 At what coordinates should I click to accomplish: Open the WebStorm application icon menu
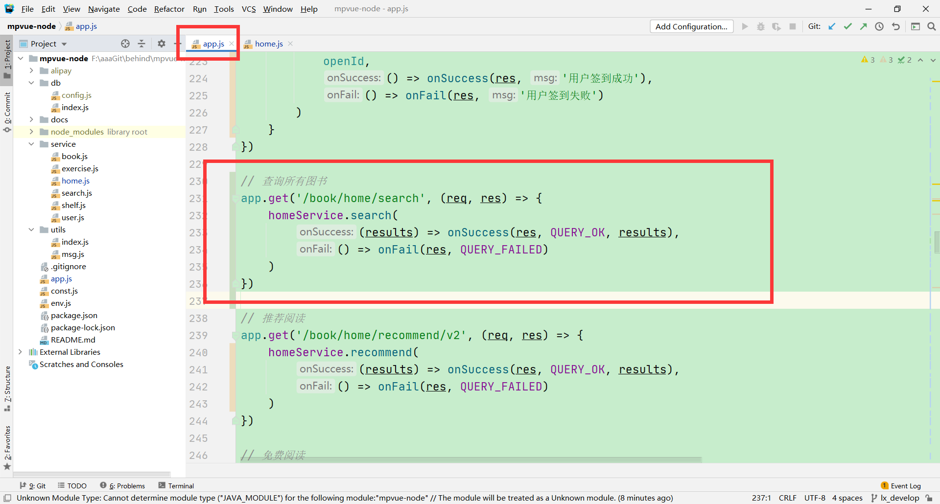coord(9,9)
